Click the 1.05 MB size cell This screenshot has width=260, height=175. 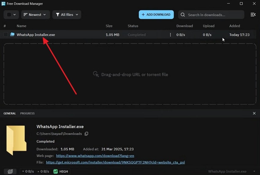tap(113, 35)
